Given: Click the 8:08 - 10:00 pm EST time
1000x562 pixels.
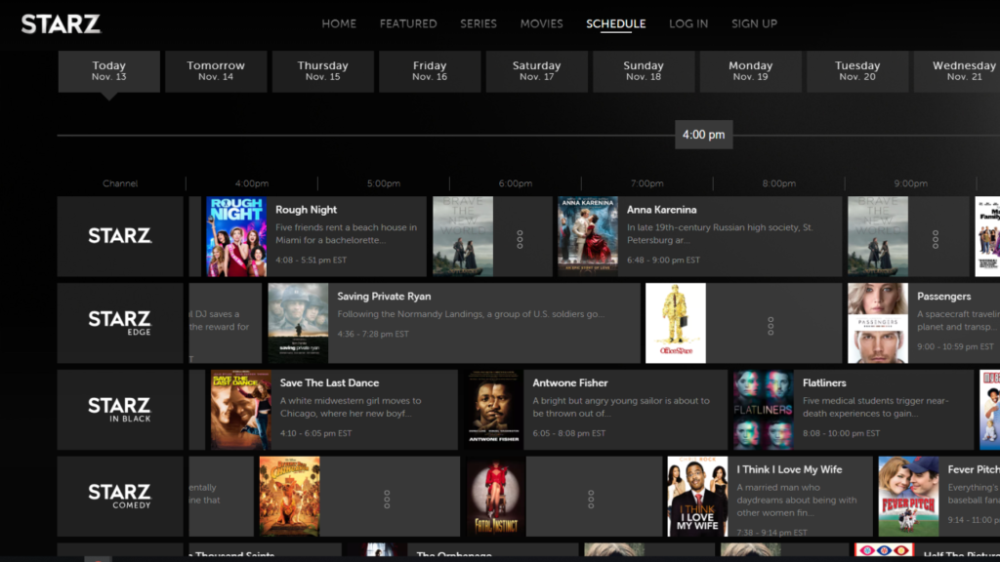Looking at the screenshot, I should tap(841, 433).
